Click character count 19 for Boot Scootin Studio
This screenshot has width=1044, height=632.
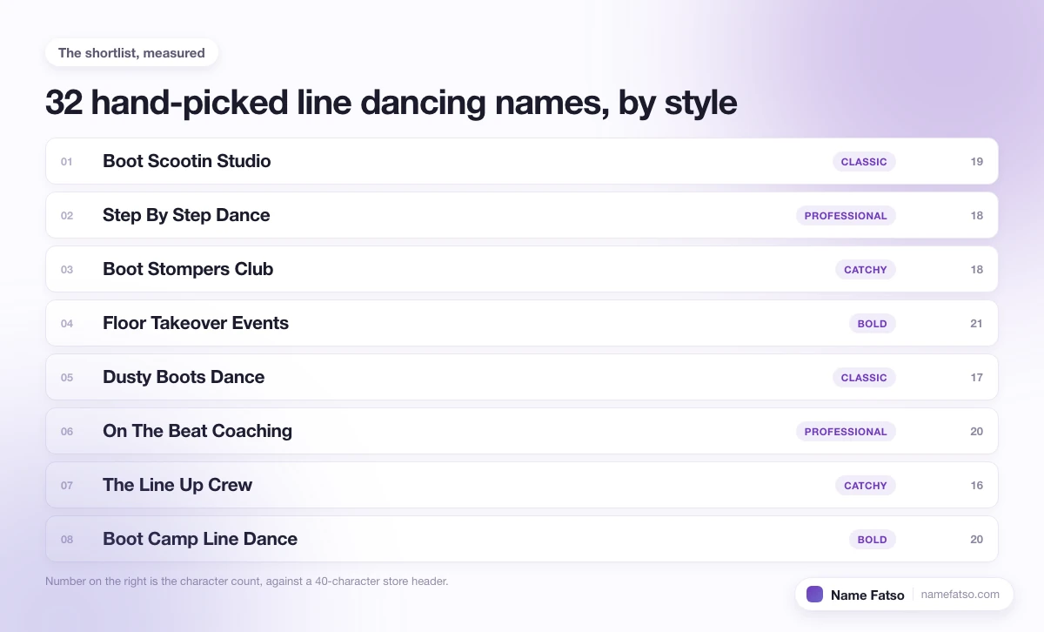coord(976,162)
